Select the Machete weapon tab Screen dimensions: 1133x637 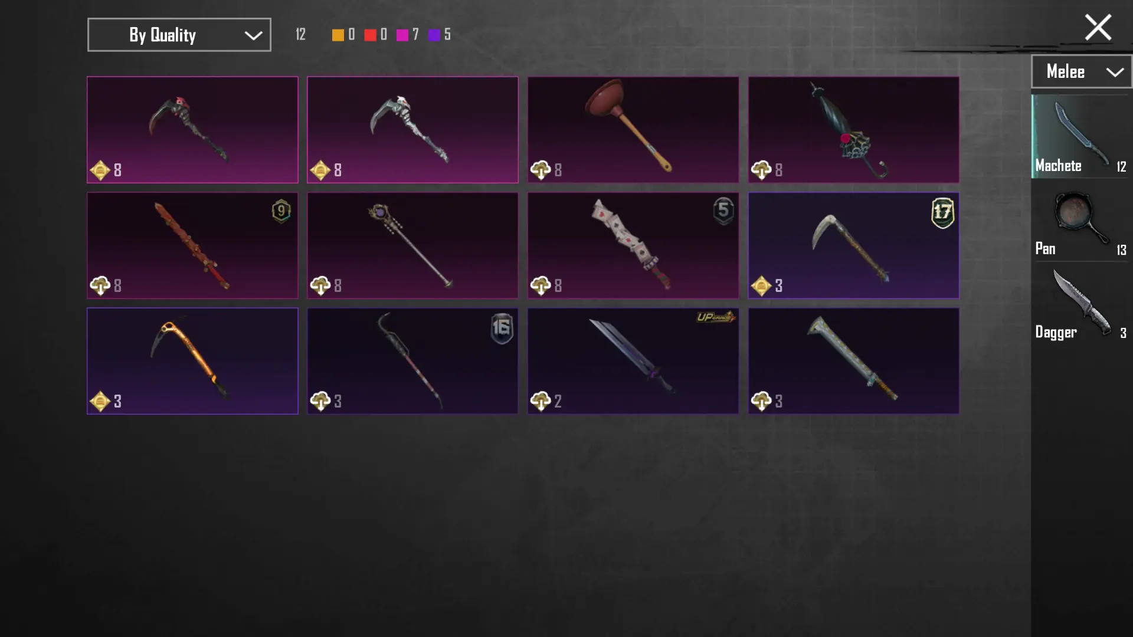click(x=1081, y=136)
